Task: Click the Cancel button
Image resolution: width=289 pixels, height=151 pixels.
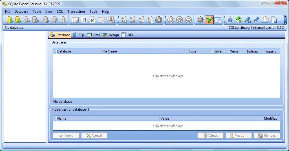Action: tap(94, 135)
